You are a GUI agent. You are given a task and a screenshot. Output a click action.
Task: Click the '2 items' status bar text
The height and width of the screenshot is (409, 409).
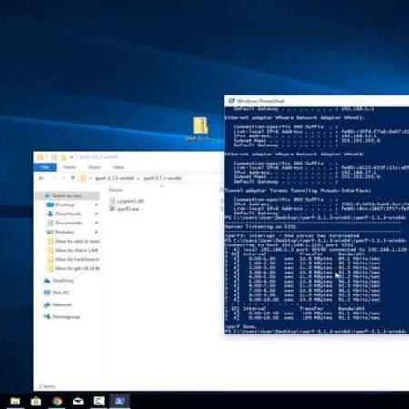pos(47,386)
